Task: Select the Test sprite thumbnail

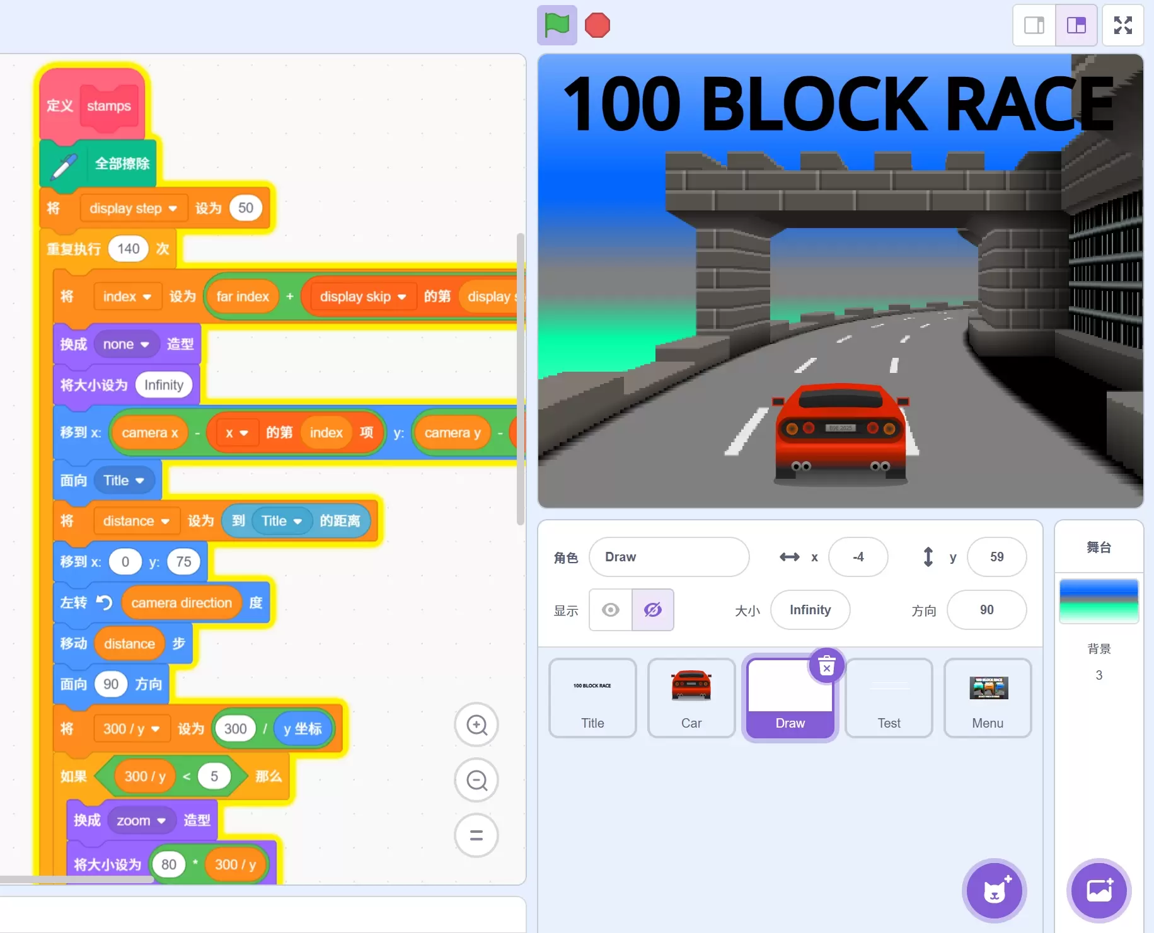Action: click(889, 698)
